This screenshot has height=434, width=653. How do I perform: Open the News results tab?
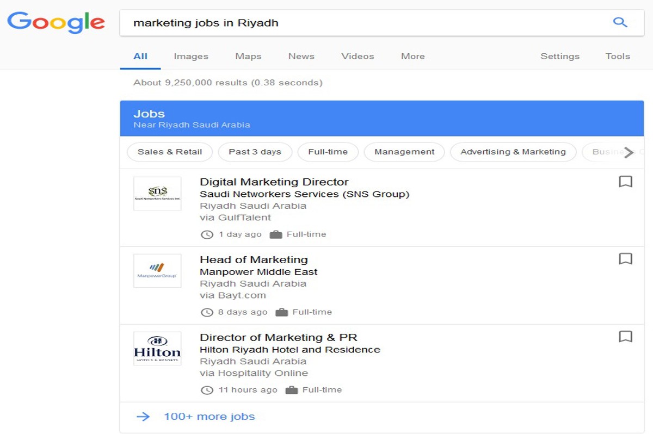[301, 56]
